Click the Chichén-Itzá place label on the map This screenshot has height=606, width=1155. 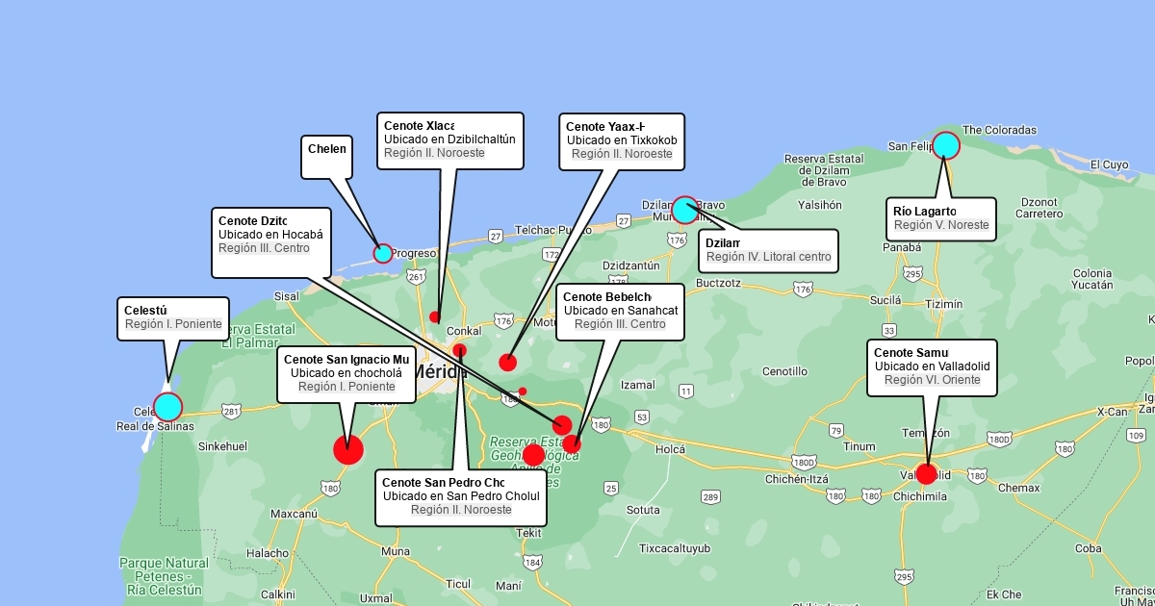tap(796, 479)
